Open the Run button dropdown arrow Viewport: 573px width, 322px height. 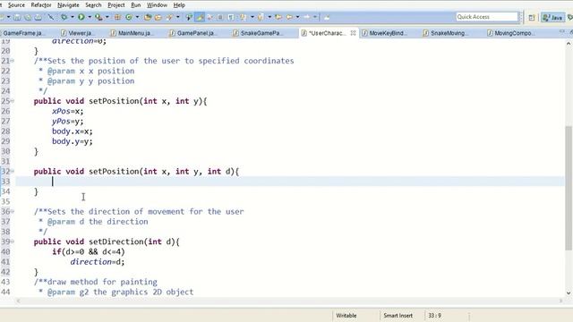pos(90,17)
